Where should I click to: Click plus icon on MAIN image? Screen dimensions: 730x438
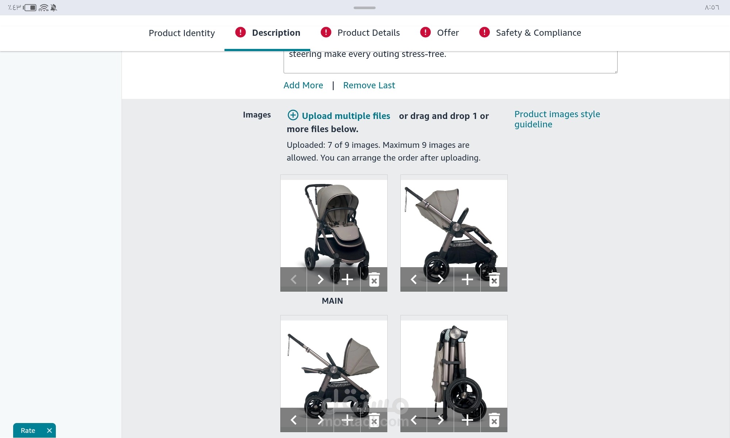(347, 280)
